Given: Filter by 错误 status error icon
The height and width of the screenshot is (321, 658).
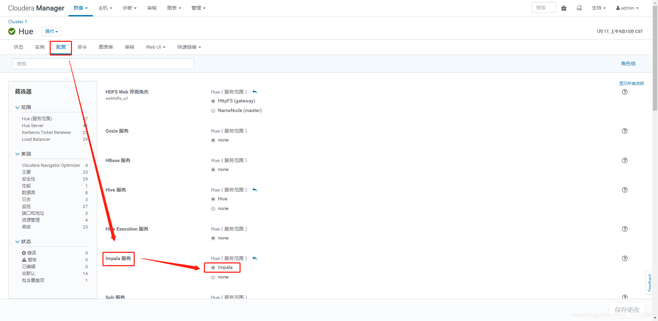Looking at the screenshot, I should (x=24, y=253).
